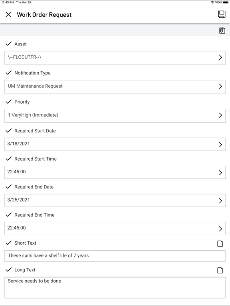Open the Required Start Date chevron
This screenshot has height=306, width=230.
click(220, 145)
